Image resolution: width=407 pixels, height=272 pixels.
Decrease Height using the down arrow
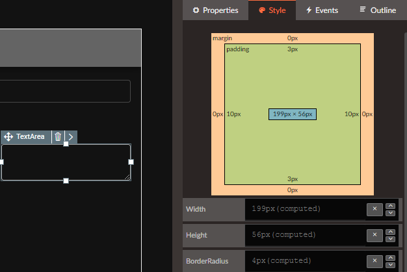click(x=390, y=239)
